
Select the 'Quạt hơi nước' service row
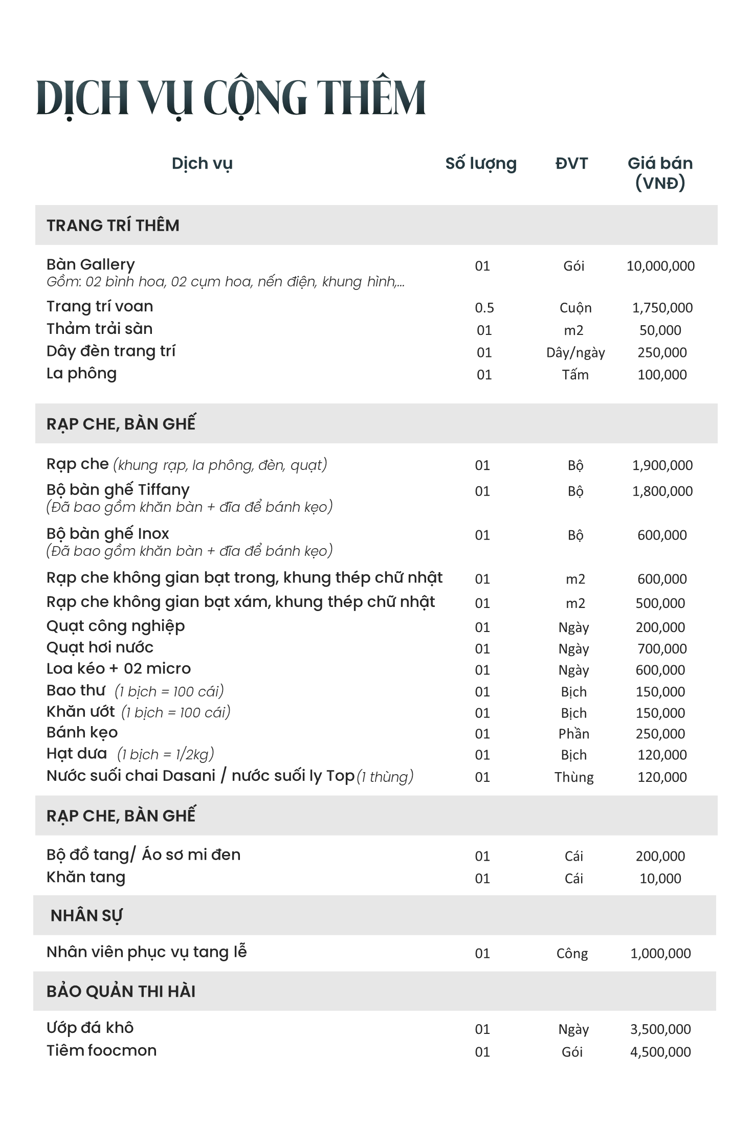pyautogui.click(x=100, y=647)
